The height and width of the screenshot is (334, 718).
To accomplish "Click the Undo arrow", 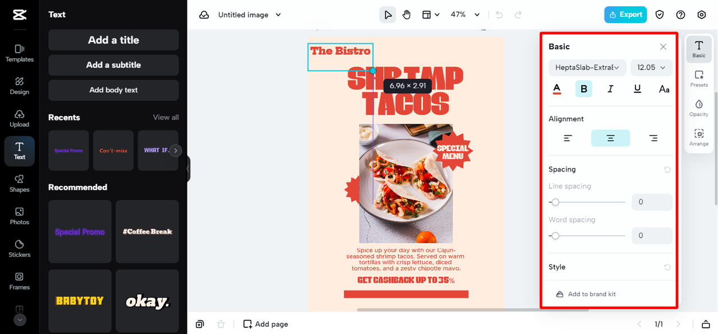I will (x=499, y=15).
